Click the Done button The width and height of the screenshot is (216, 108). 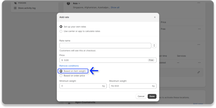(152, 96)
